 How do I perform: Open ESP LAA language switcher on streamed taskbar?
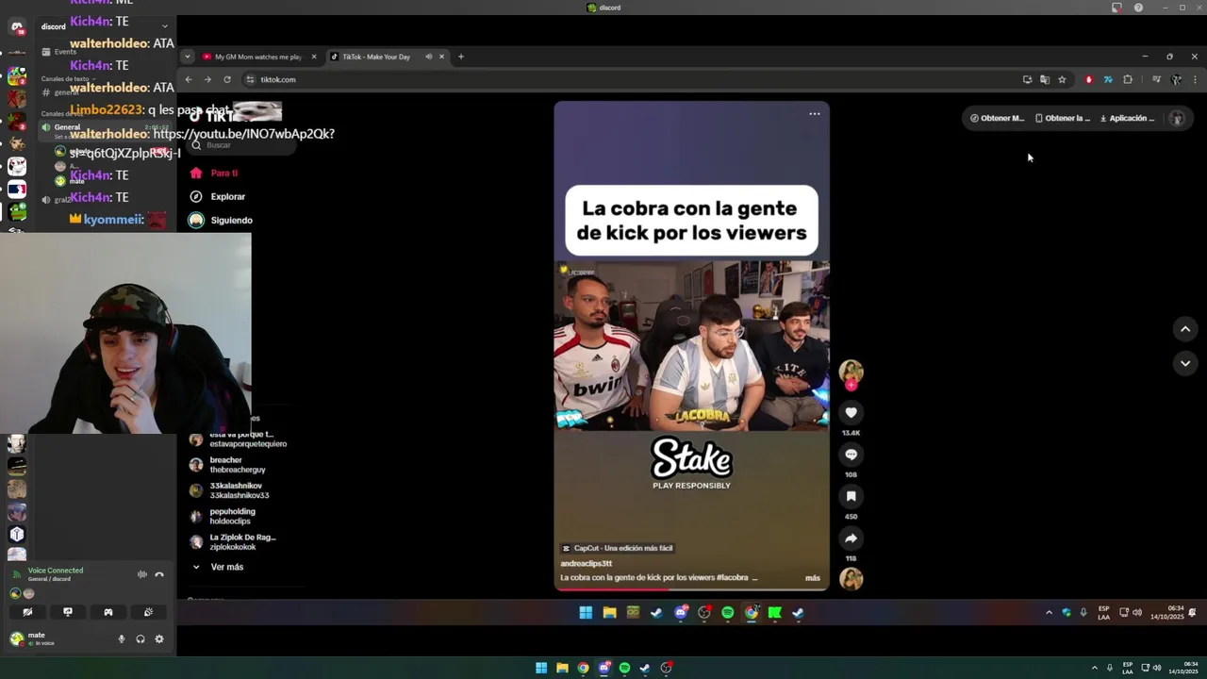(x=1103, y=613)
